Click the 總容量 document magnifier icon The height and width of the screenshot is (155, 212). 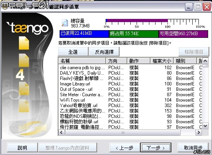tap(65, 23)
